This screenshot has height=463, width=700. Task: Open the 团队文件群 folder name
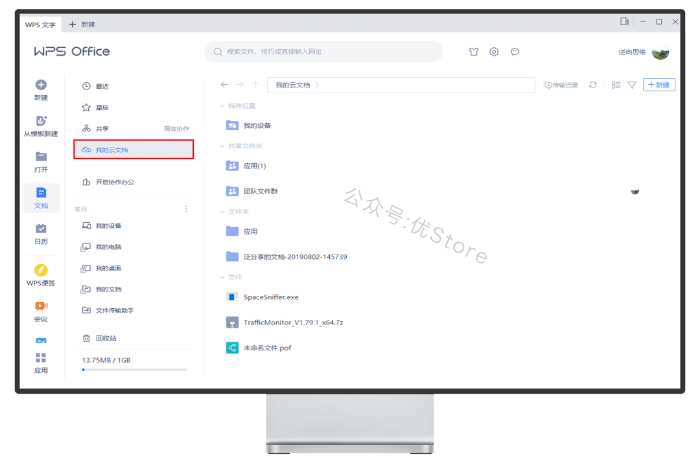(261, 192)
